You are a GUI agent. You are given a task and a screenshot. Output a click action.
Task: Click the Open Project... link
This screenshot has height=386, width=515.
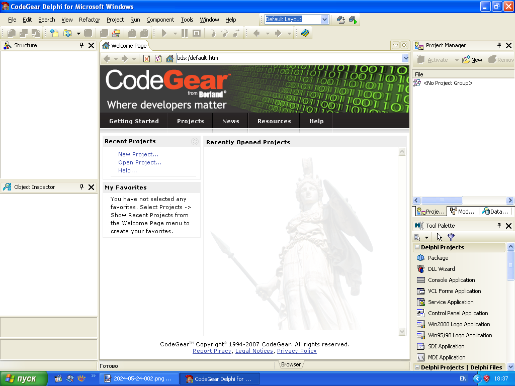[140, 162]
